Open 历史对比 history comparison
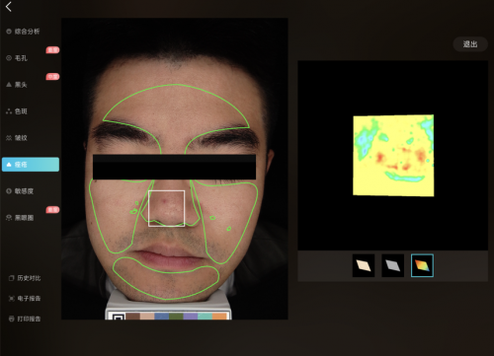Image resolution: width=494 pixels, height=356 pixels. tap(25, 278)
